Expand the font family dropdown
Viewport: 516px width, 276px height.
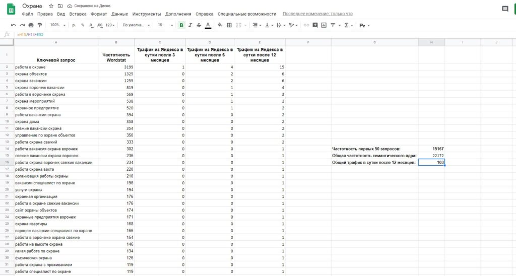[x=136, y=25]
